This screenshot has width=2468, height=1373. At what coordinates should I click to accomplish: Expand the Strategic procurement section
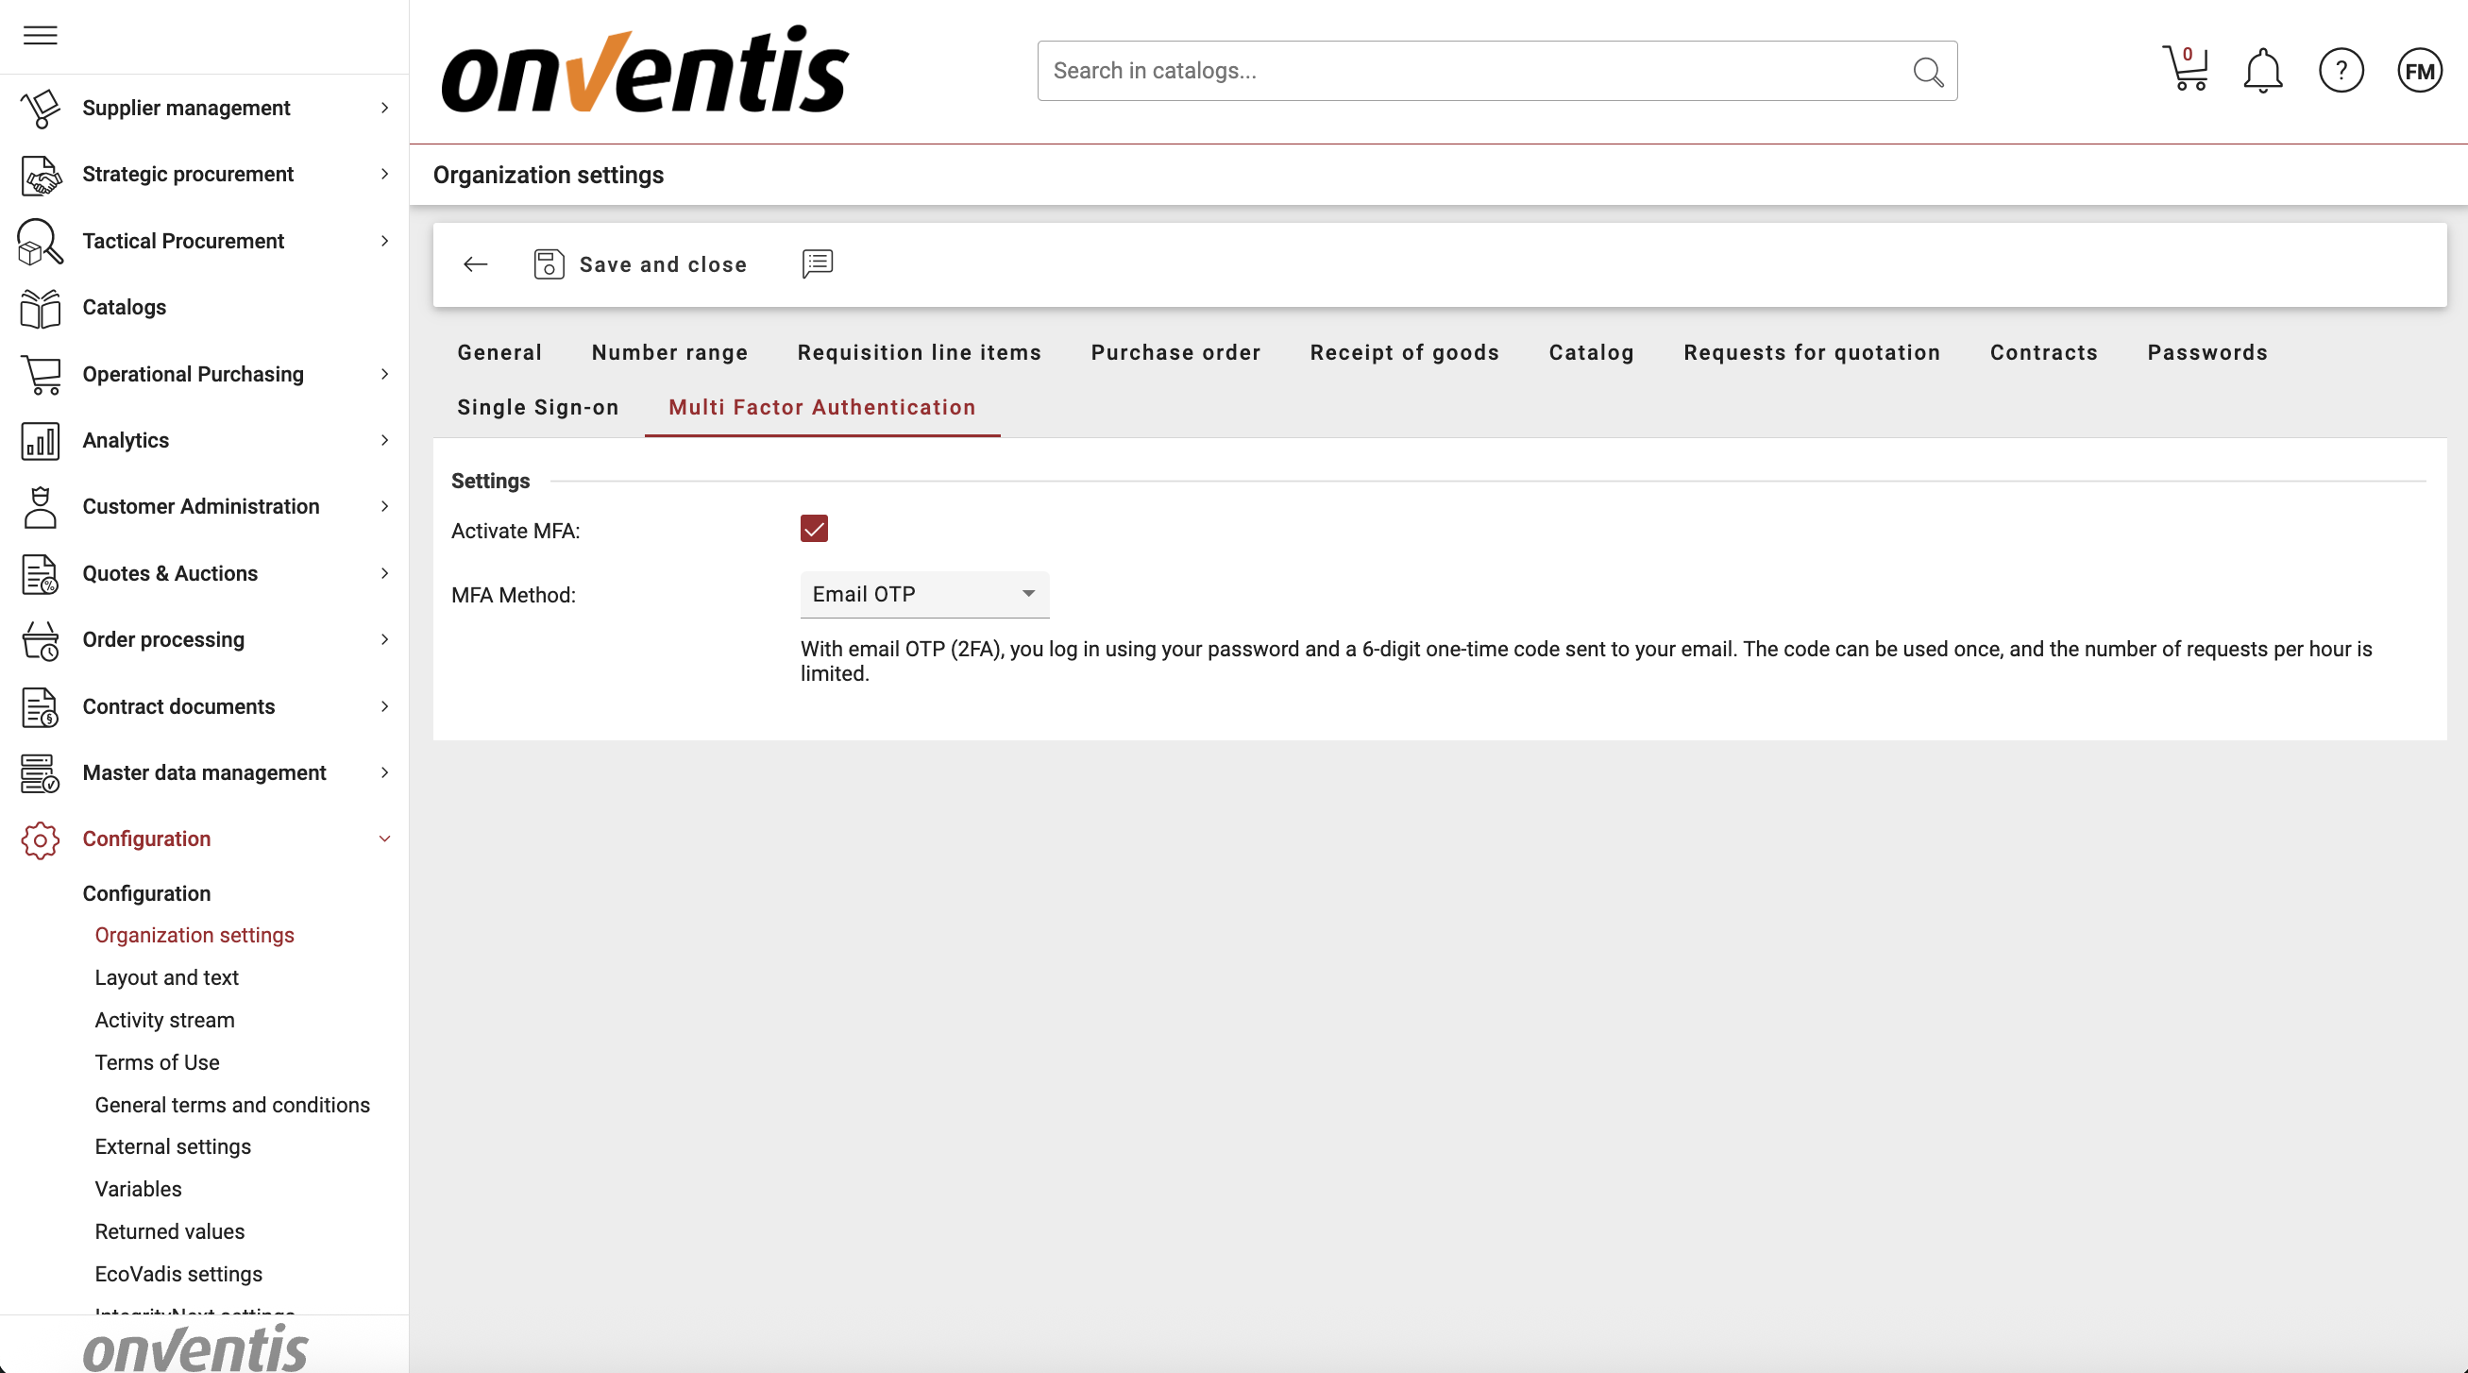[x=188, y=175]
